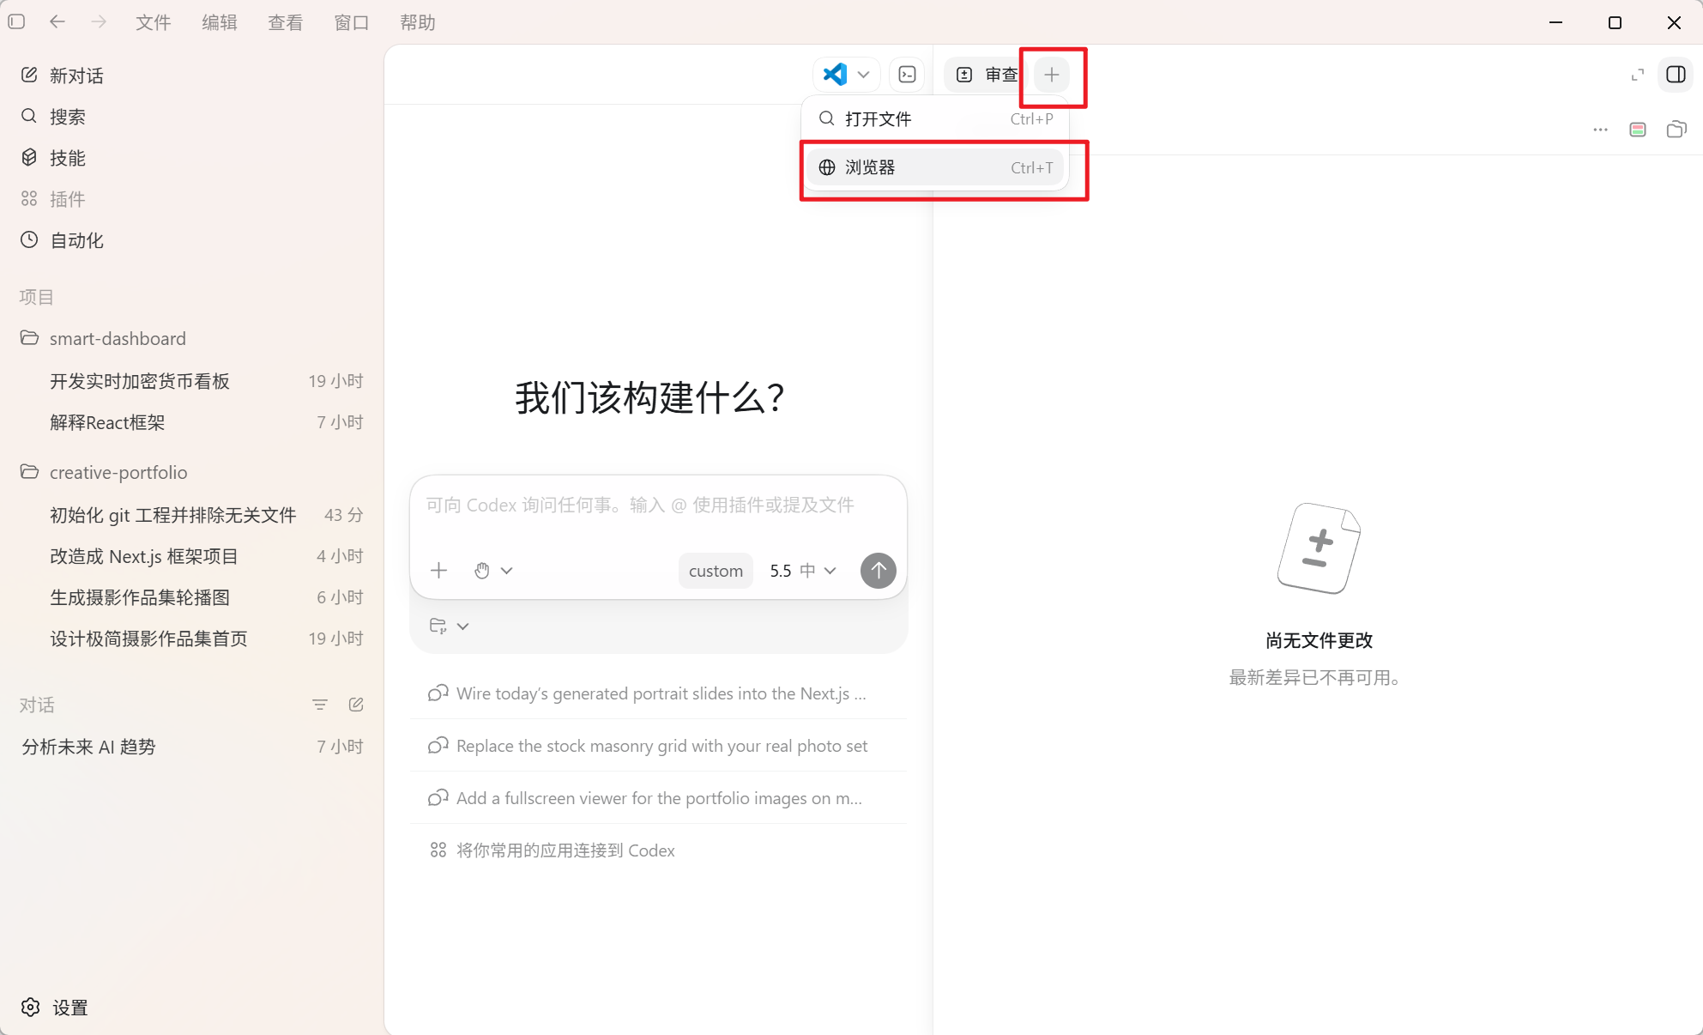This screenshot has height=1035, width=1703.
Task: Click the expand panel arrows icon
Action: [1638, 75]
